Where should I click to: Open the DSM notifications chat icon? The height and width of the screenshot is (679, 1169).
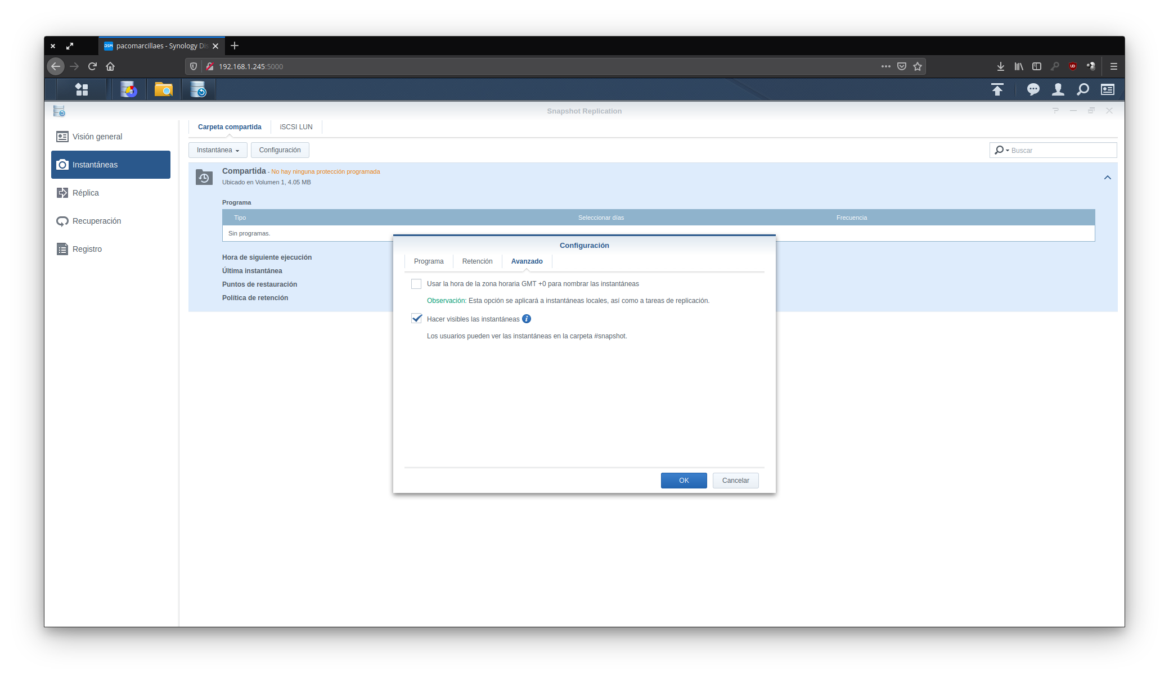point(1033,89)
